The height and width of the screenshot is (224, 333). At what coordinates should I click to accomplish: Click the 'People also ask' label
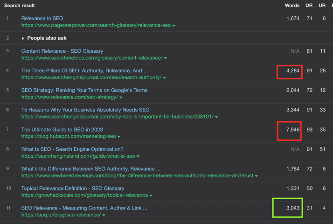tap(47, 38)
